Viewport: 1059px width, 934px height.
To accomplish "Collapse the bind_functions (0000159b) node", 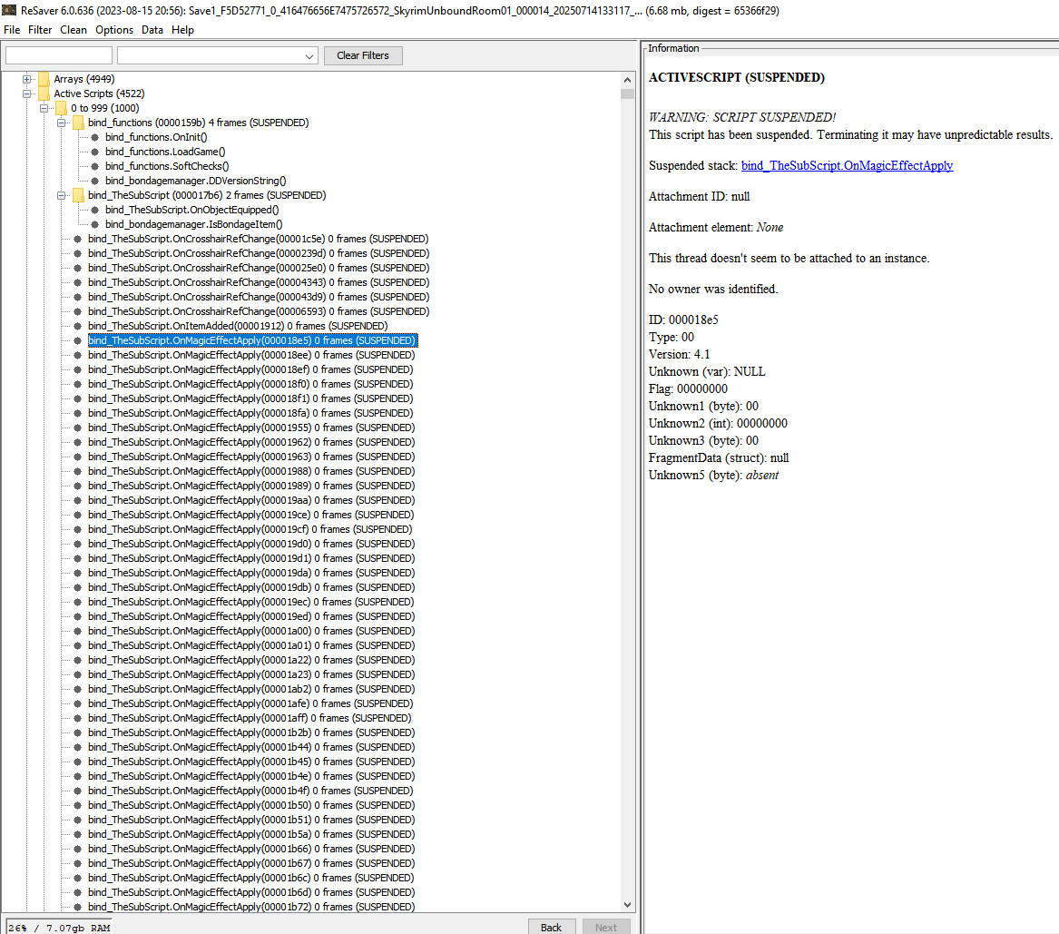I will 61,123.
